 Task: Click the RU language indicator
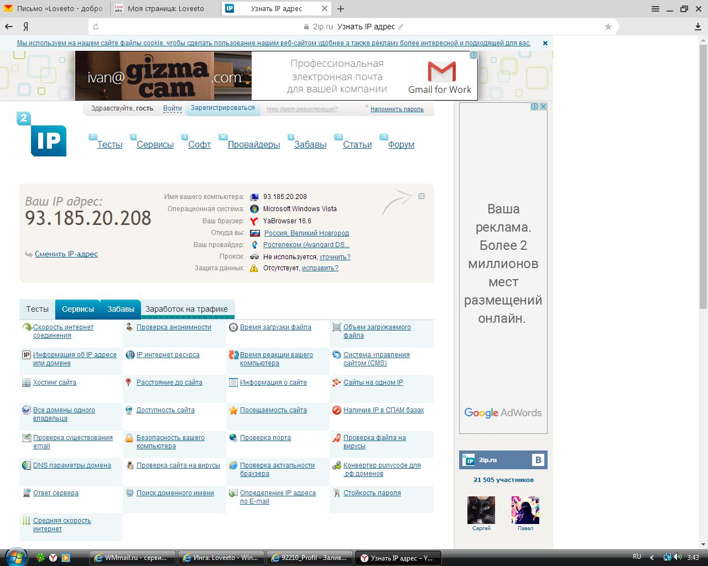(x=637, y=557)
